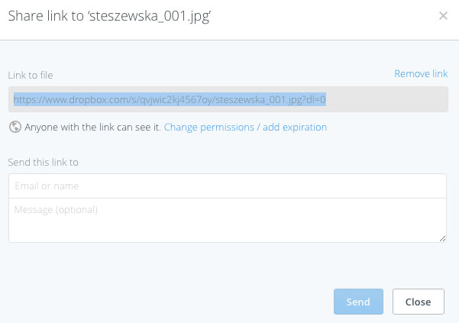Click the dialog title 'Share link to'
Image resolution: width=459 pixels, height=323 pixels.
[x=49, y=17]
